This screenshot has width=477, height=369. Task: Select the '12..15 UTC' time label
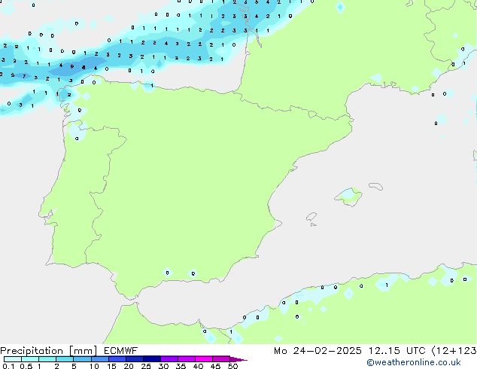(x=396, y=351)
